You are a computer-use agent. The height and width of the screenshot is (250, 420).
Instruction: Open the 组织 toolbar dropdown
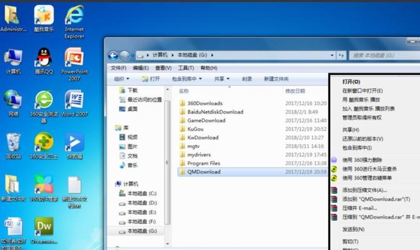pos(122,79)
